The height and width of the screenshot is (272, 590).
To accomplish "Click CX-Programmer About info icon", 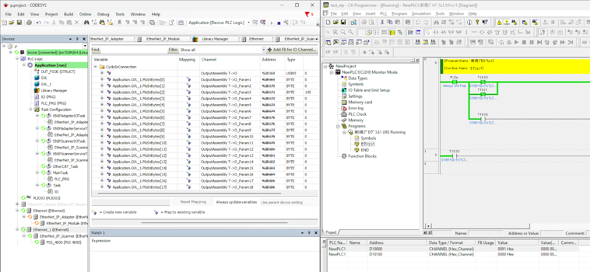I will (469, 22).
